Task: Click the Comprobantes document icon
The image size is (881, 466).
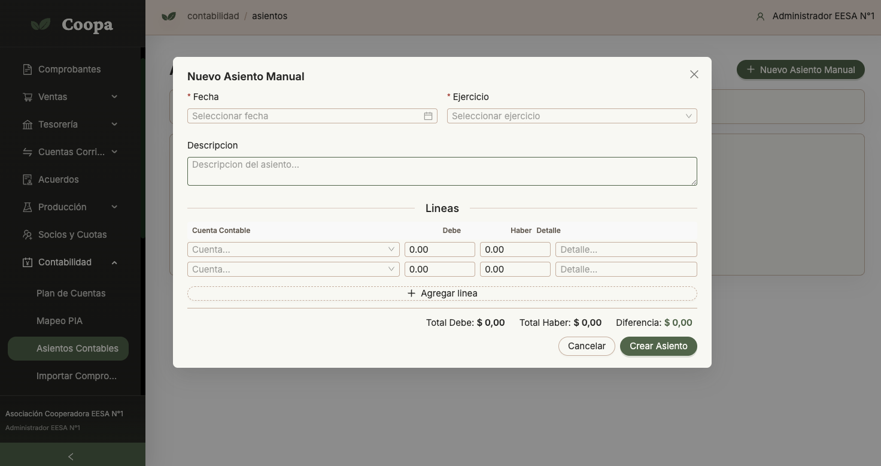Action: coord(28,69)
